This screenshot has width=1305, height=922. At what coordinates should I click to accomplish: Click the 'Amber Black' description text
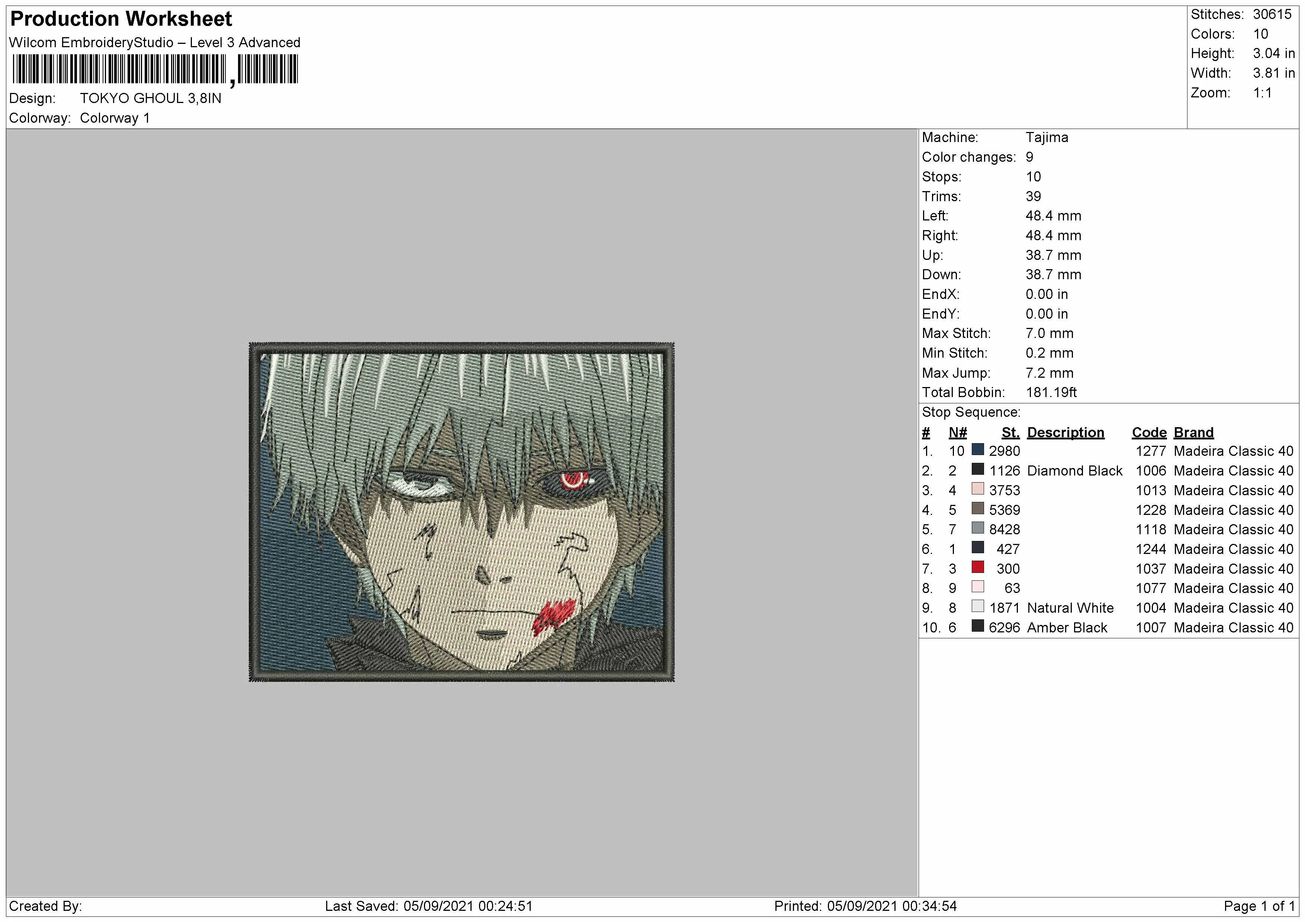[1067, 628]
